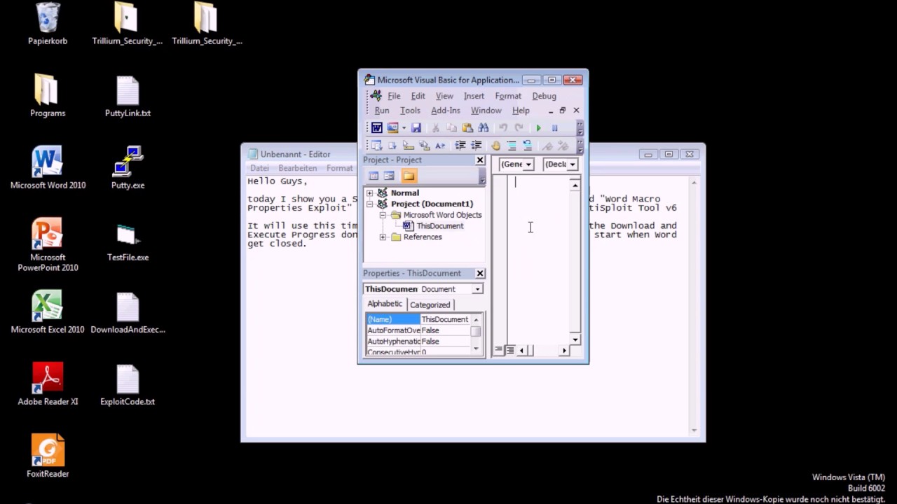The image size is (897, 504).
Task: Expand the Normal project node
Action: coord(370,193)
